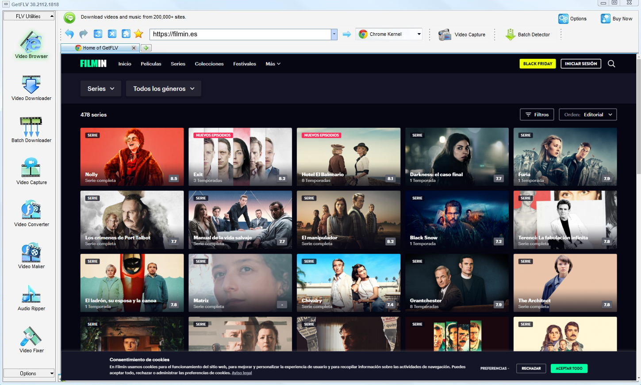Open the Series menu item in navbar

(x=178, y=64)
